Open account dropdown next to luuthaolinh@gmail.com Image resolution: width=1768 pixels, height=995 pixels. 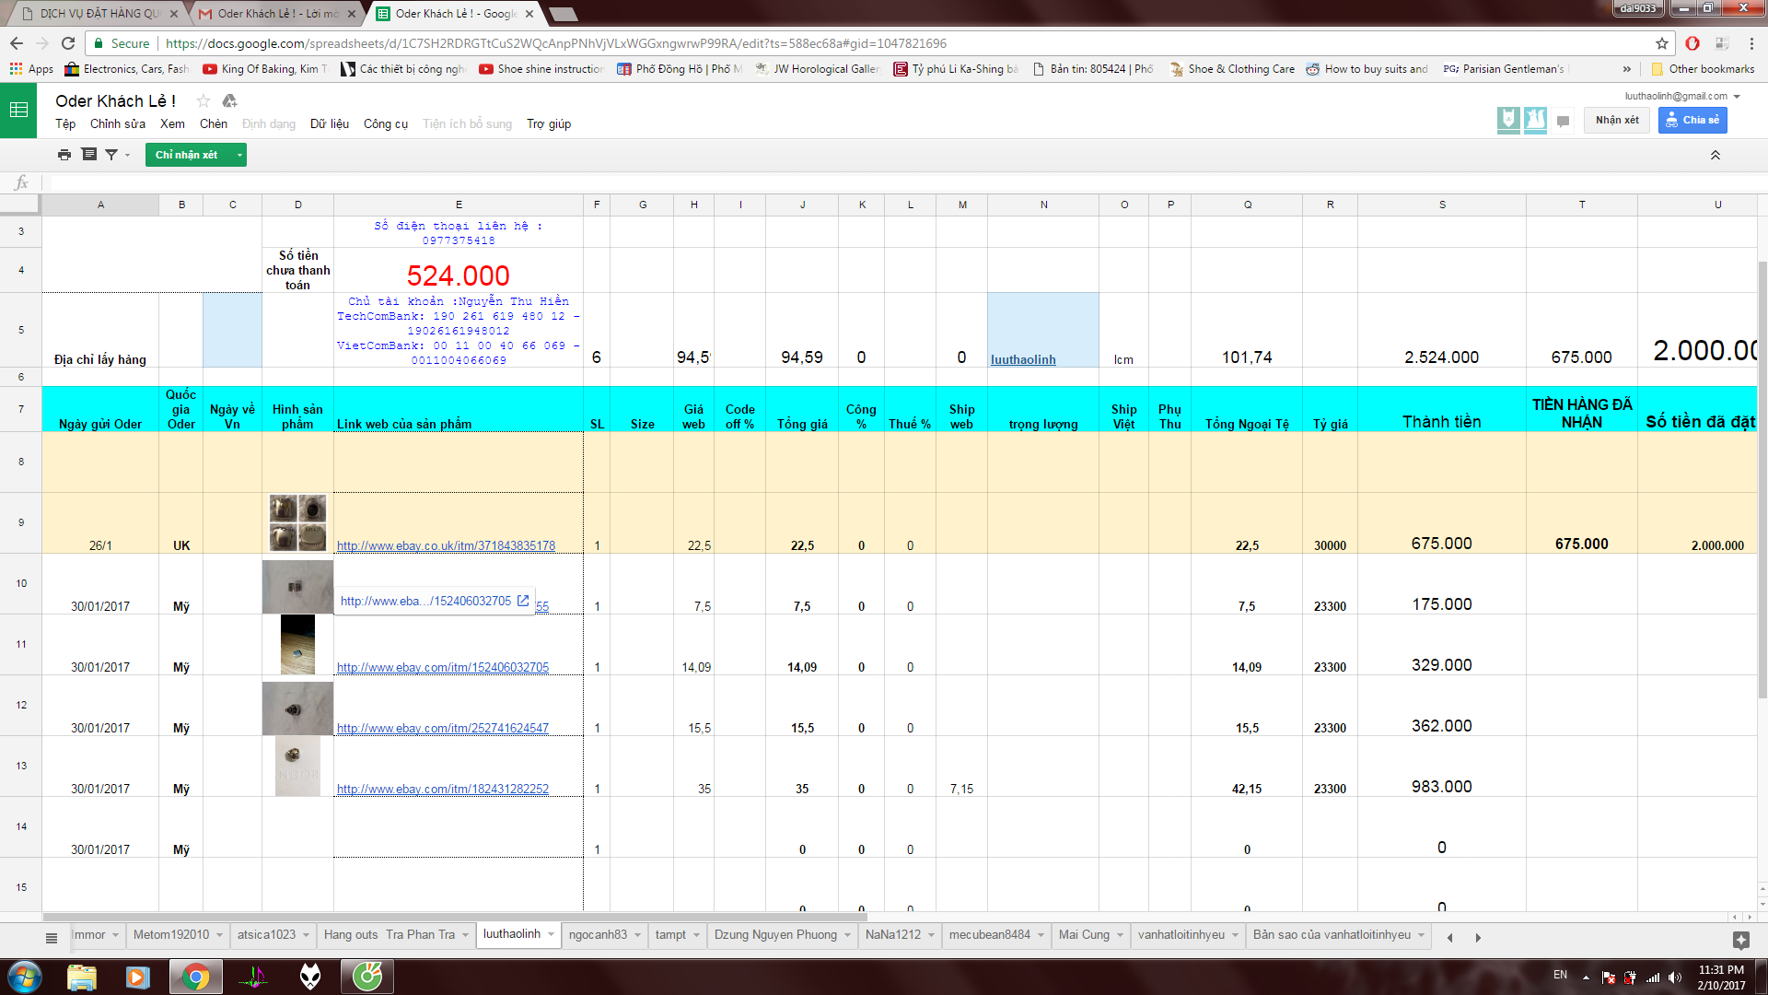[1738, 97]
